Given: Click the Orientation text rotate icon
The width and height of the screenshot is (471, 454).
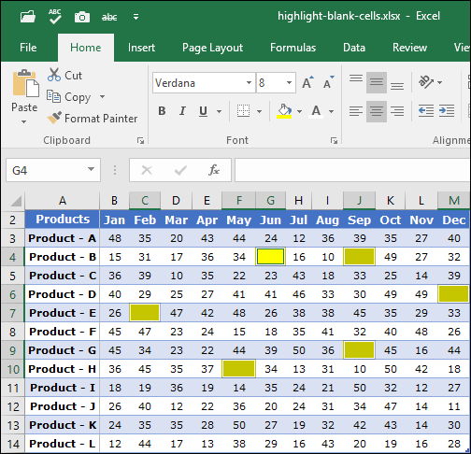Looking at the screenshot, I should click(426, 82).
